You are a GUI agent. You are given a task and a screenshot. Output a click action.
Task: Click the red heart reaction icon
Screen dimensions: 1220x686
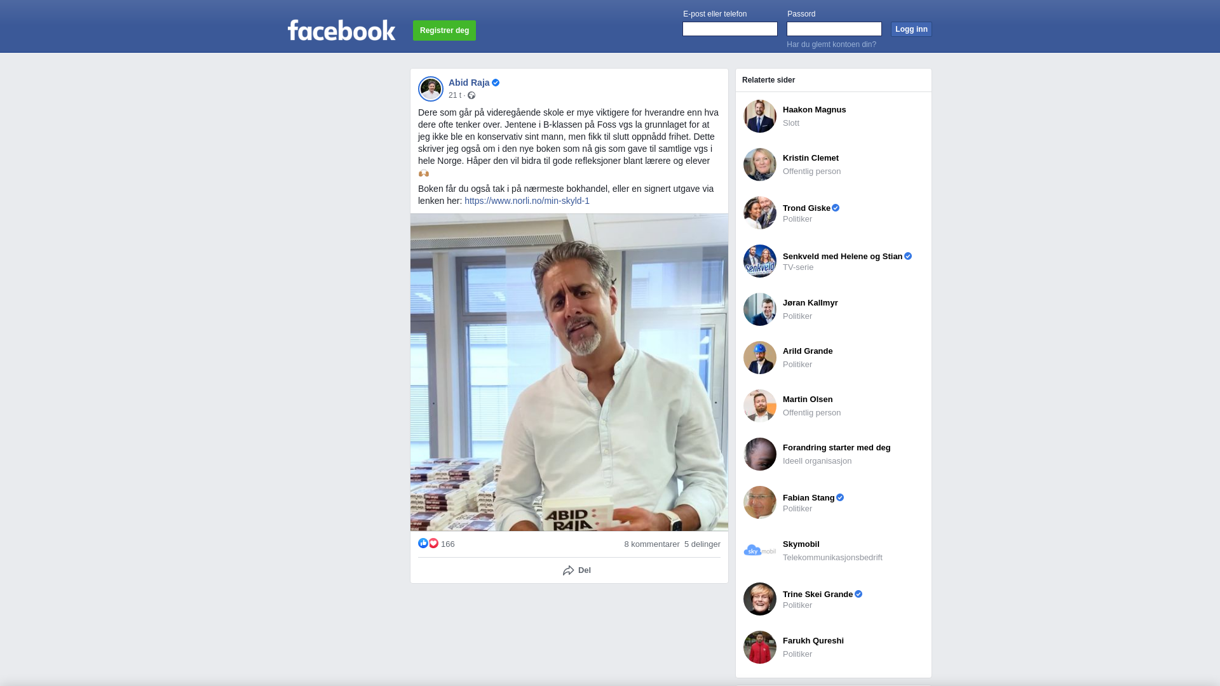point(433,543)
